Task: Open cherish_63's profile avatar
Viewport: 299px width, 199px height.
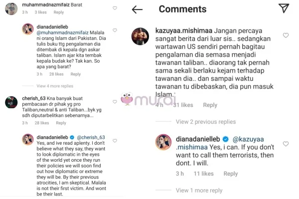Action: [11, 102]
